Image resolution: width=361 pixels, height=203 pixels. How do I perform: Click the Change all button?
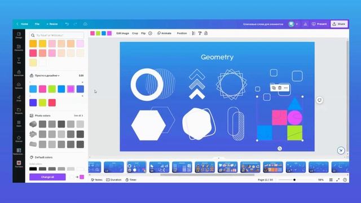tap(47, 177)
